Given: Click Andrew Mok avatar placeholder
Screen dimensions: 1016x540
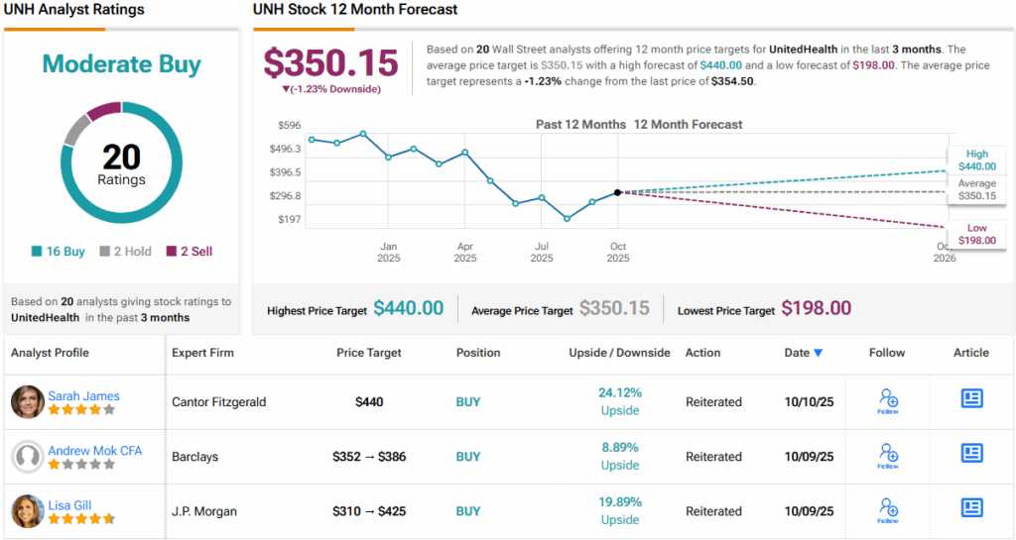Looking at the screenshot, I should 28,457.
